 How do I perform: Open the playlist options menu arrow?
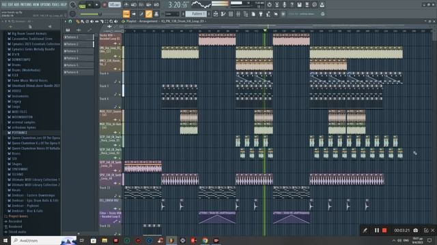point(66,21)
